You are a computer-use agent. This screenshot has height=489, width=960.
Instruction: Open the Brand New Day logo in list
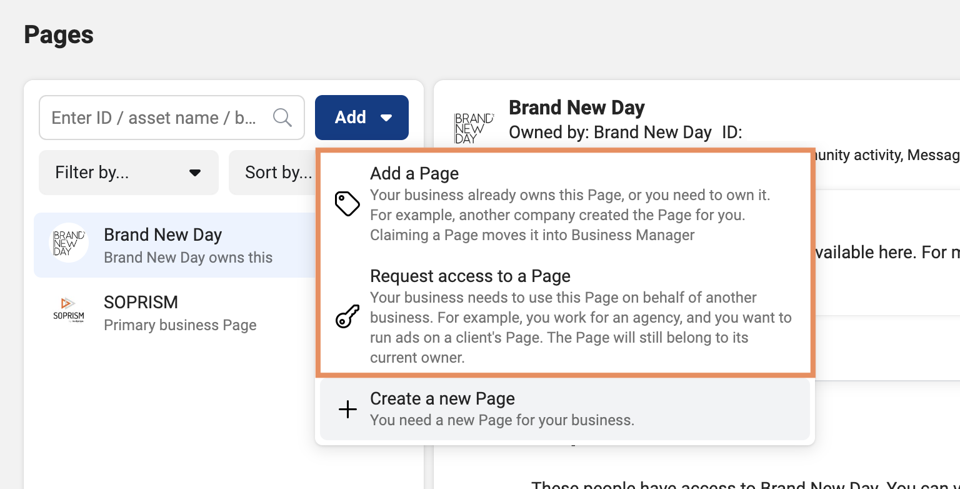69,243
